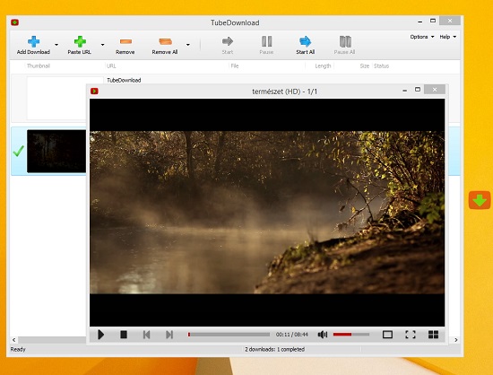Close the természet (HD) player window
Viewport: 493px width, 375px height.
tap(435, 90)
